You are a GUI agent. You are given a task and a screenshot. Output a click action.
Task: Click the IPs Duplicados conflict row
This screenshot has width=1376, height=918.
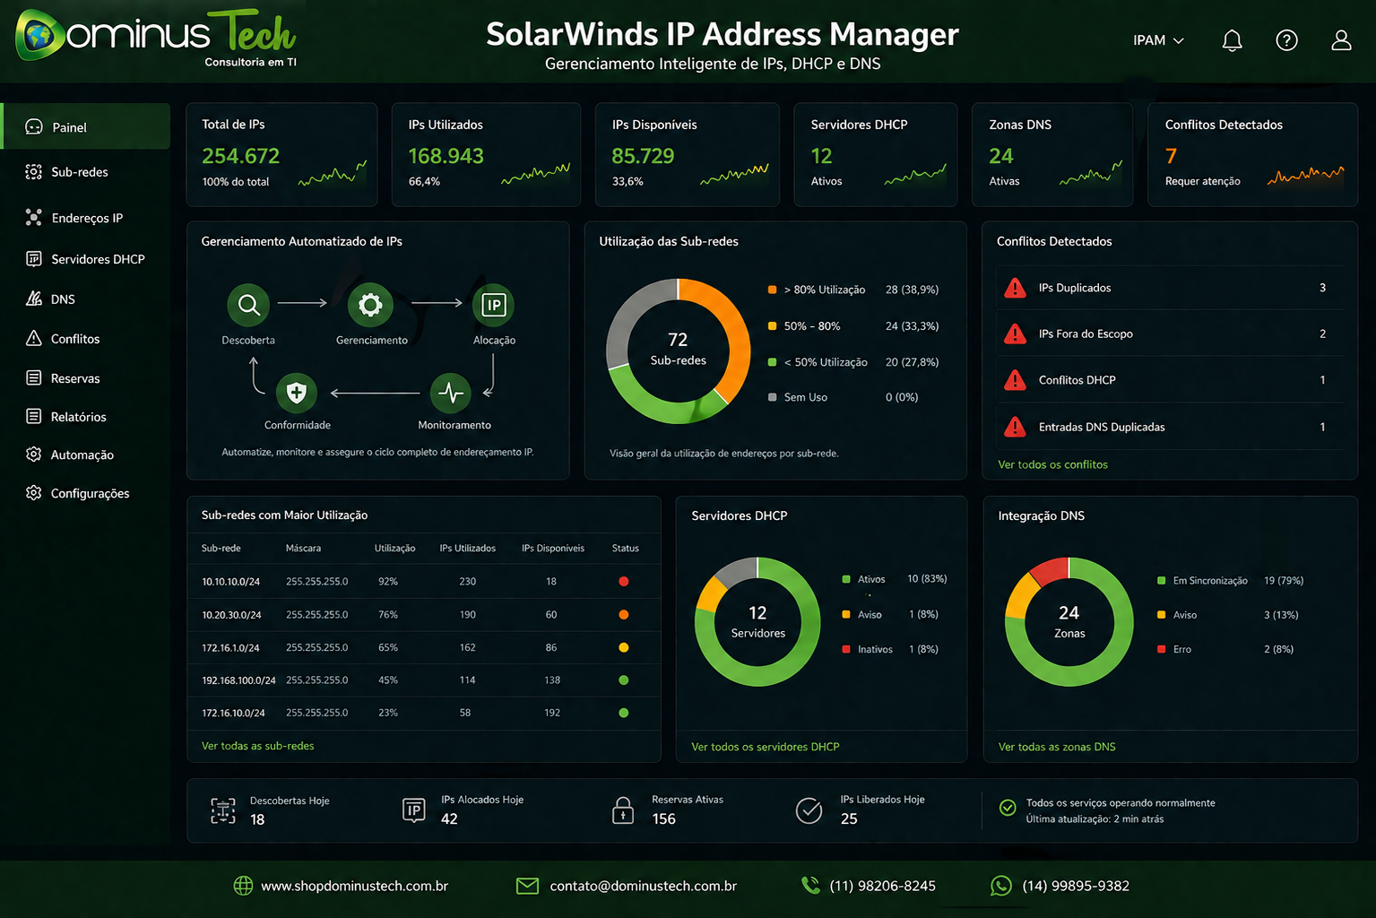[1170, 288]
